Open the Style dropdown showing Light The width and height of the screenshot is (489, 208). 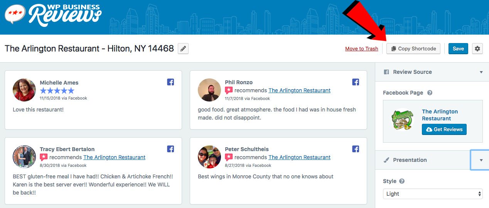coord(433,194)
